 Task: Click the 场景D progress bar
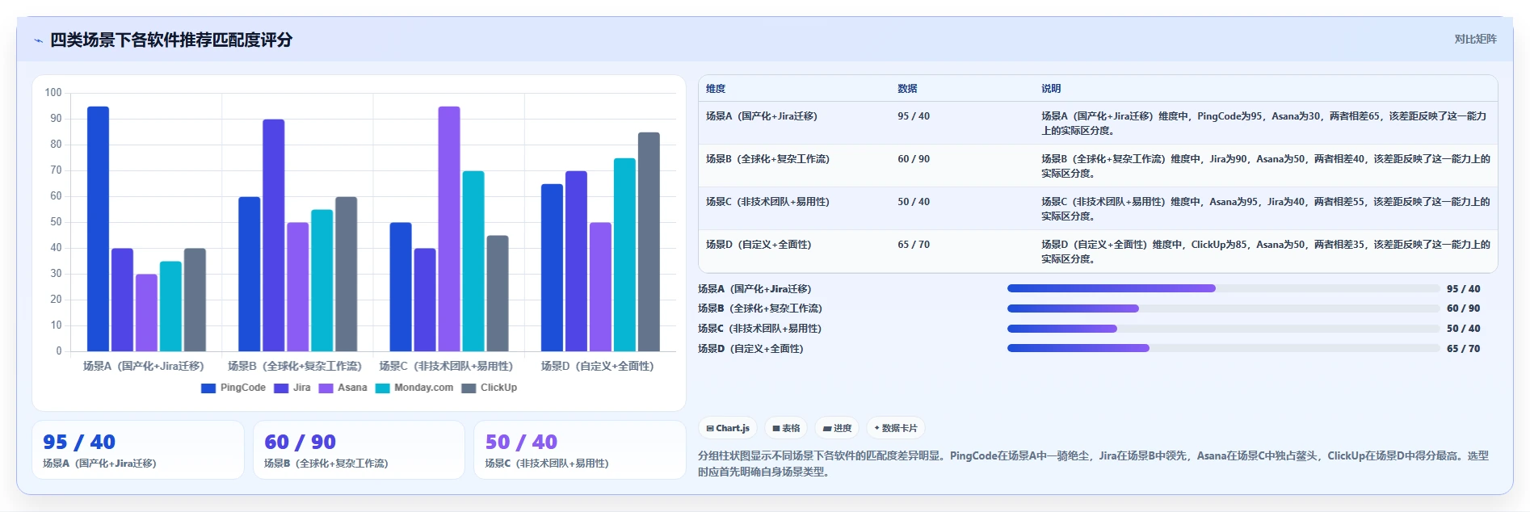[1223, 348]
